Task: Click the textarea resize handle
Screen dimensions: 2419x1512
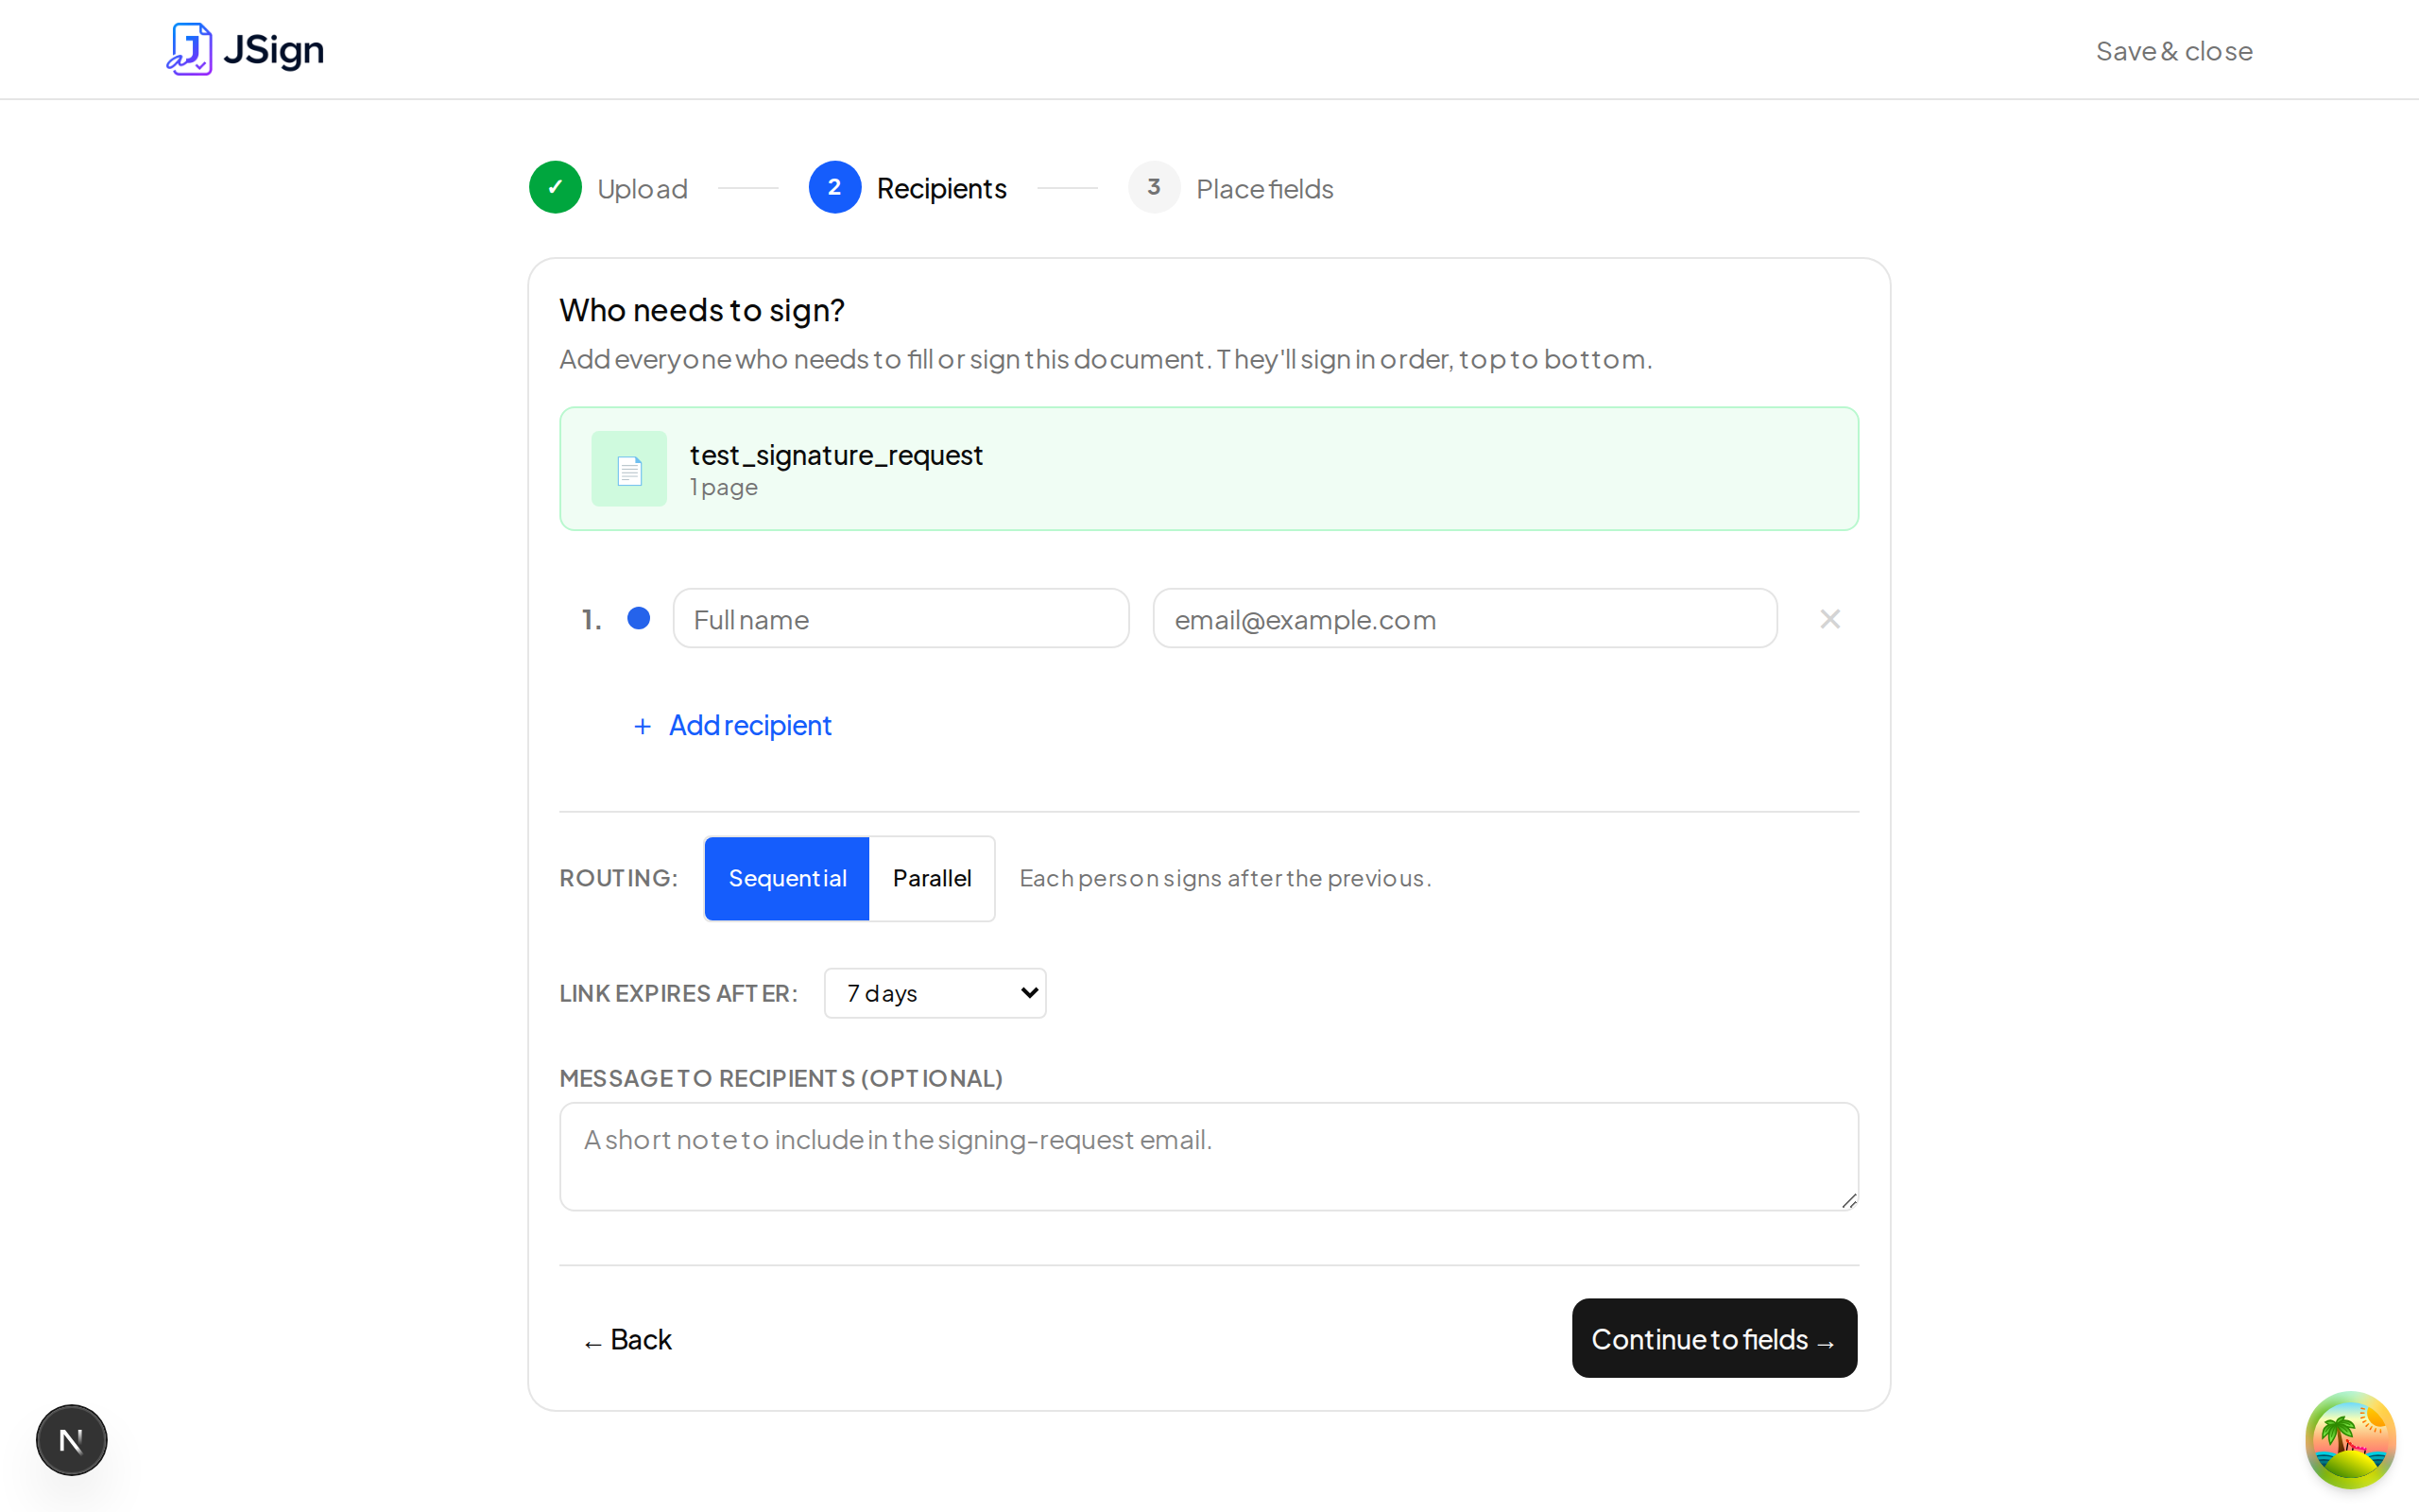Action: pyautogui.click(x=1849, y=1201)
